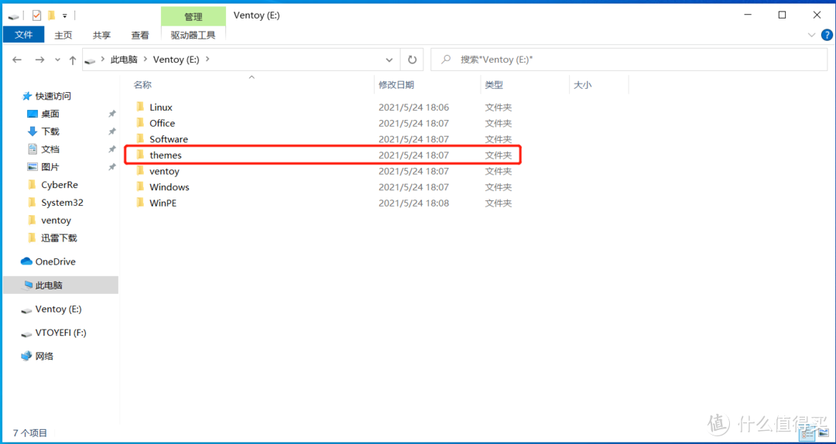Screen dimensions: 836x444
Task: Open address bar history dropdown
Action: (x=389, y=60)
